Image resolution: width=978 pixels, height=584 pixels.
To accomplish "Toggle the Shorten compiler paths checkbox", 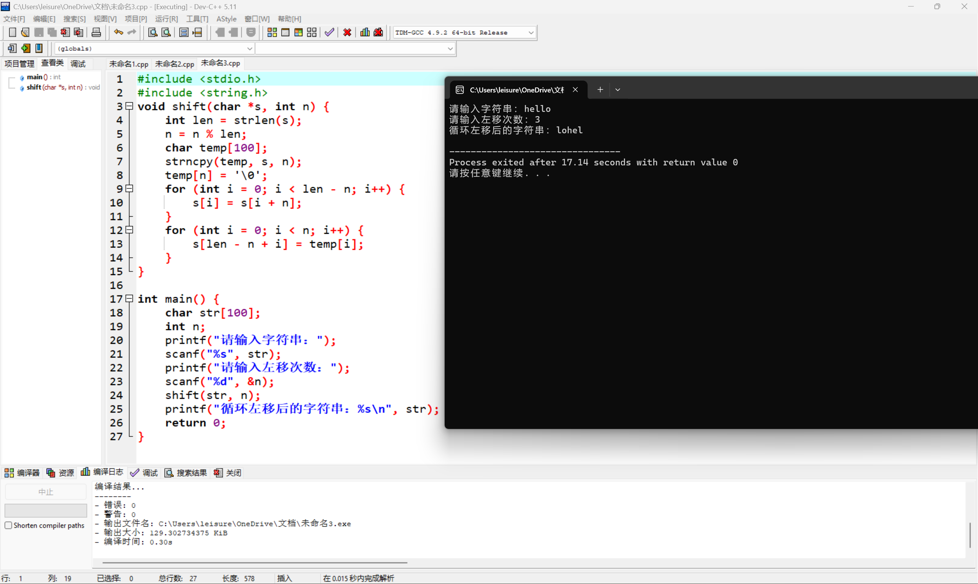I will coord(8,525).
